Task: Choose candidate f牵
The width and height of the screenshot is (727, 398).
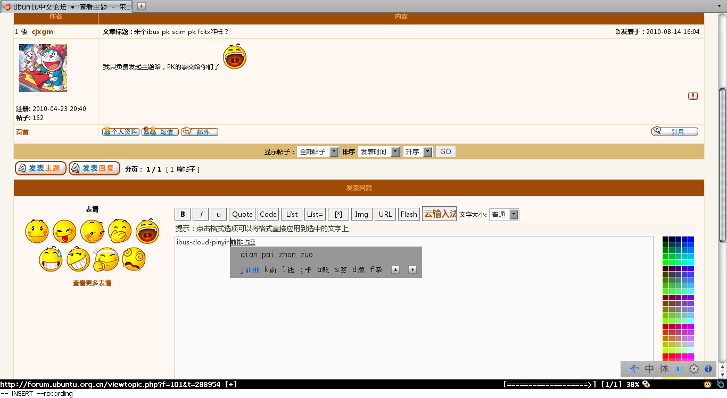Action: (x=376, y=270)
